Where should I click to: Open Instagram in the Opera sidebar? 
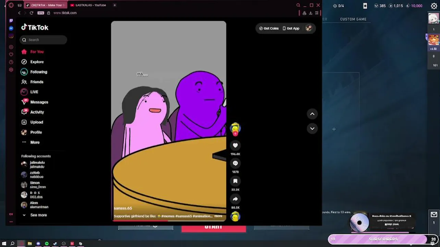[x=11, y=36]
